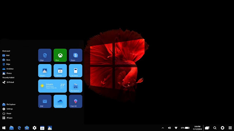Image resolution: width=234 pixels, height=131 pixels.
Task: Expand the system tray hidden icons chevron
Action: (x=163, y=128)
